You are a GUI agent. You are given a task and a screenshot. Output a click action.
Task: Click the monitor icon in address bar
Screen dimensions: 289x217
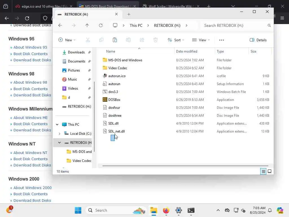(x=115, y=25)
